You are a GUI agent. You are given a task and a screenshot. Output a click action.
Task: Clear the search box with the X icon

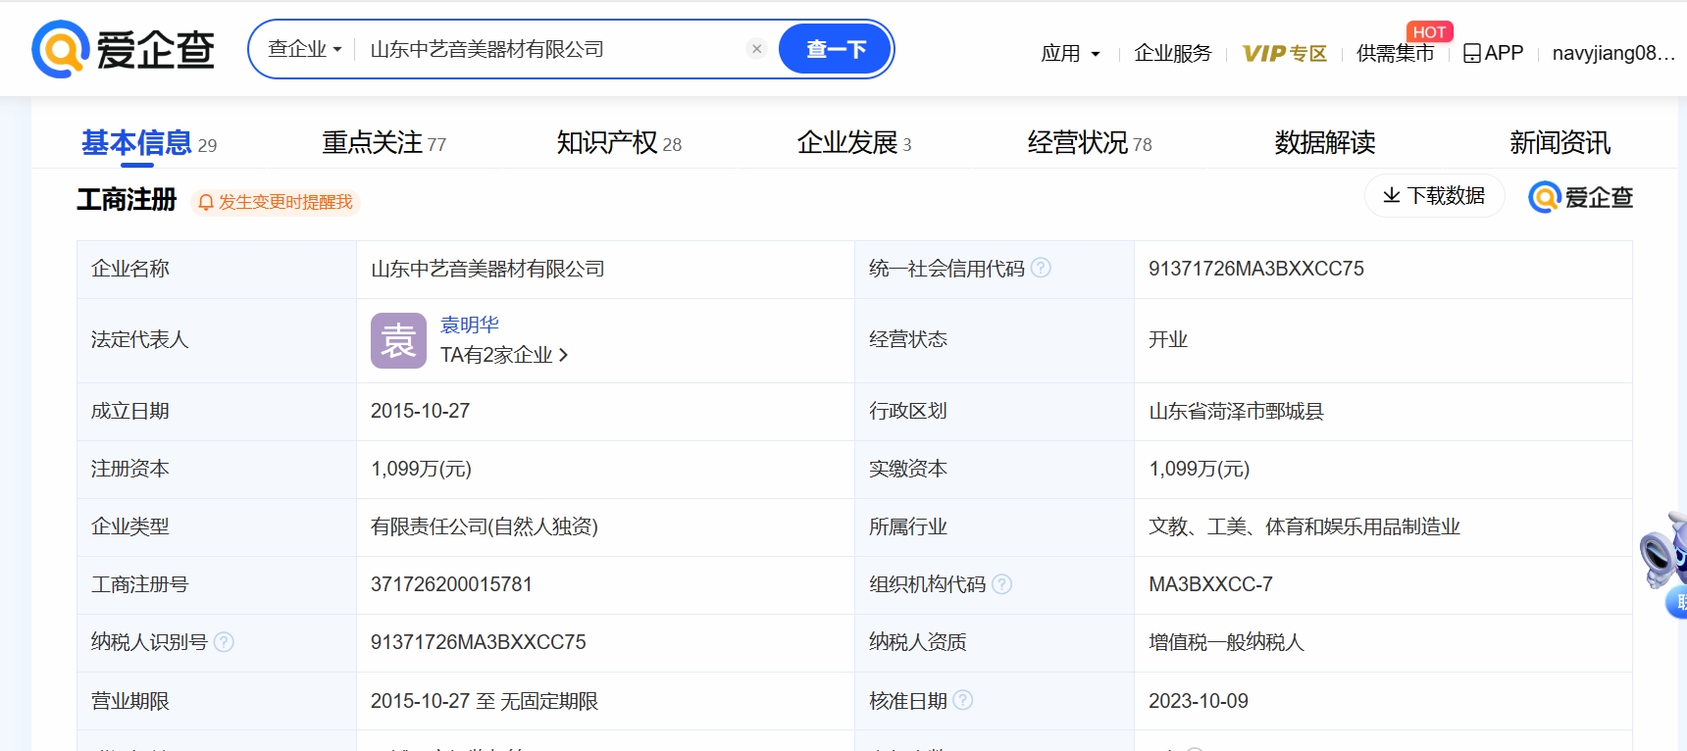tap(756, 49)
